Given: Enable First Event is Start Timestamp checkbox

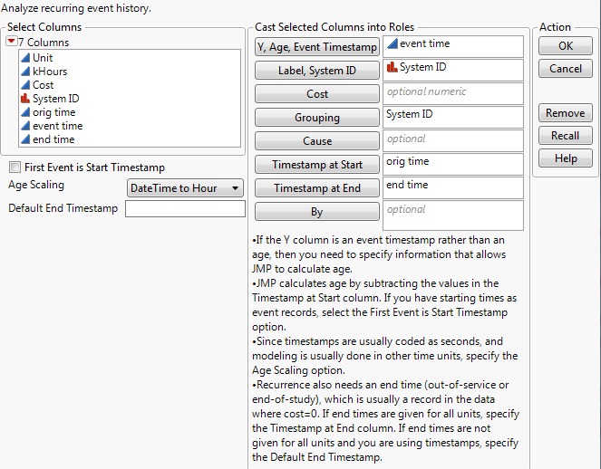Looking at the screenshot, I should tap(15, 167).
